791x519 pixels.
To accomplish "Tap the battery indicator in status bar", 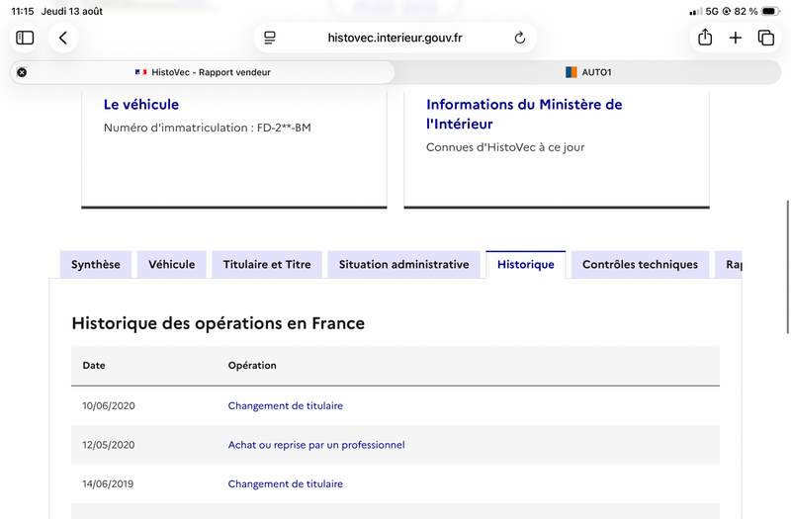I will coord(770,11).
